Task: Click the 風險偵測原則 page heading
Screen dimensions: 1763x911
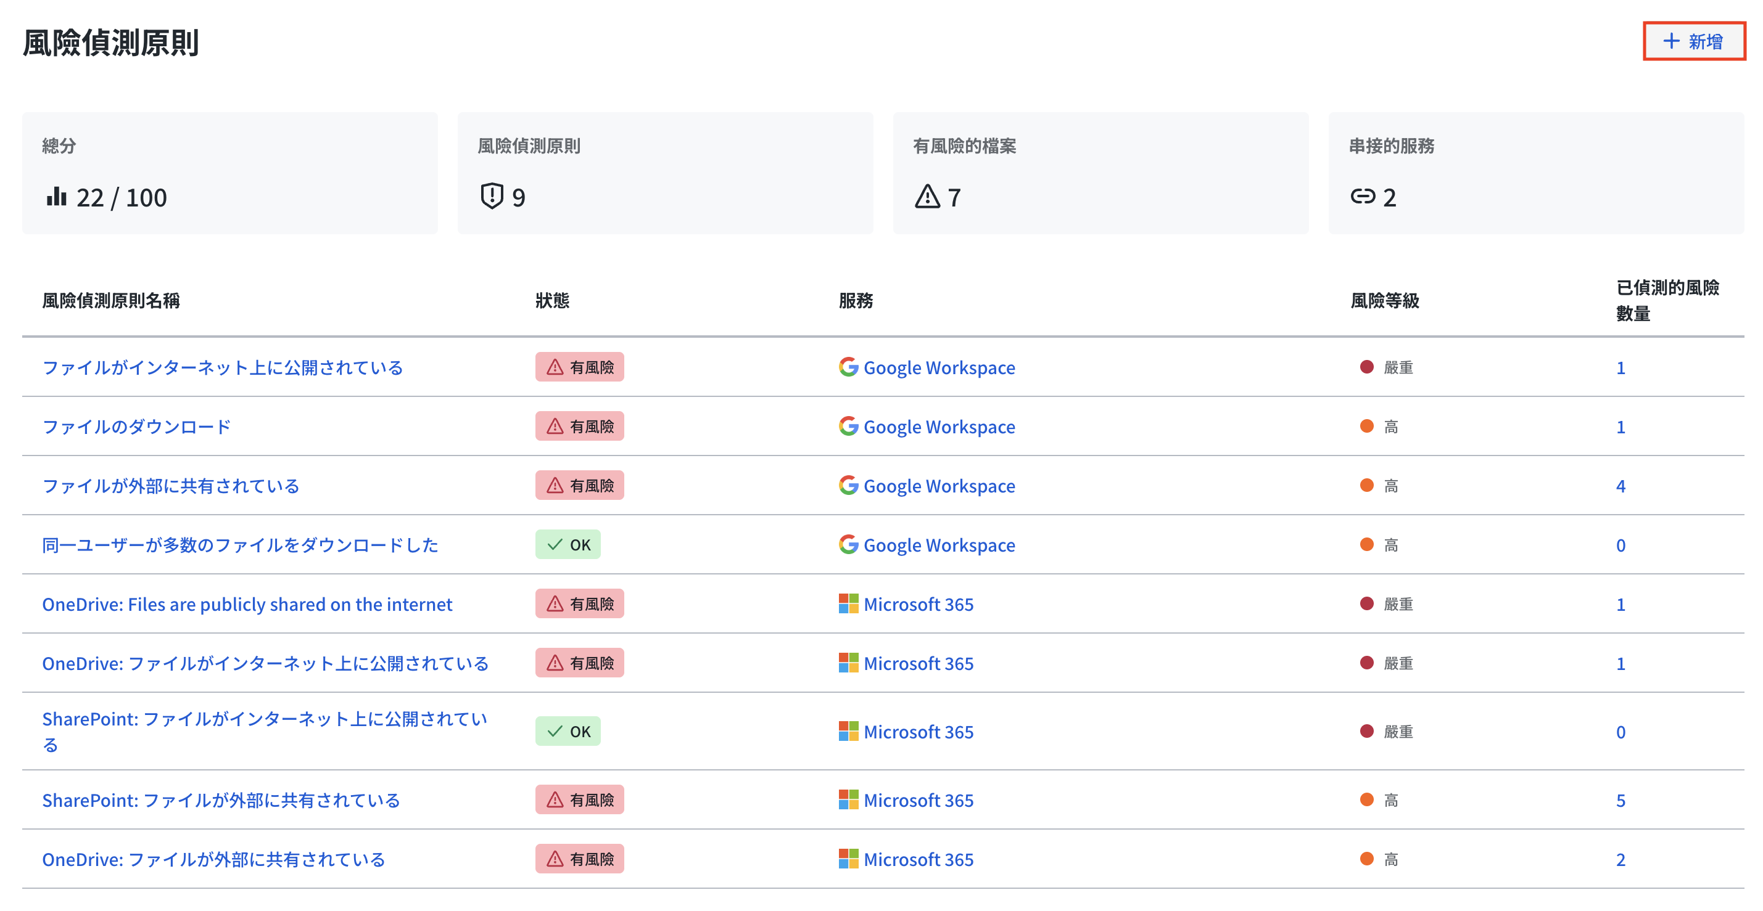Action: [x=111, y=43]
